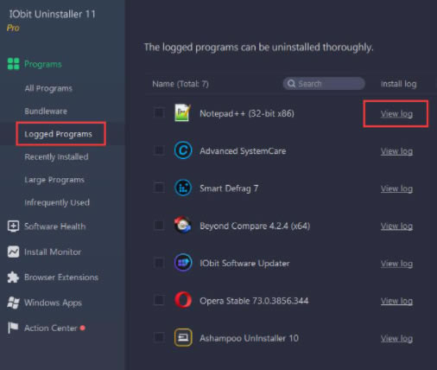This screenshot has height=370, width=437.
Task: Open Install Monitor page
Action: pos(53,252)
